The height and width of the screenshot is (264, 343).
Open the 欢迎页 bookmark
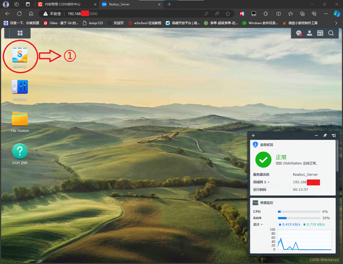pyautogui.click(x=115, y=23)
